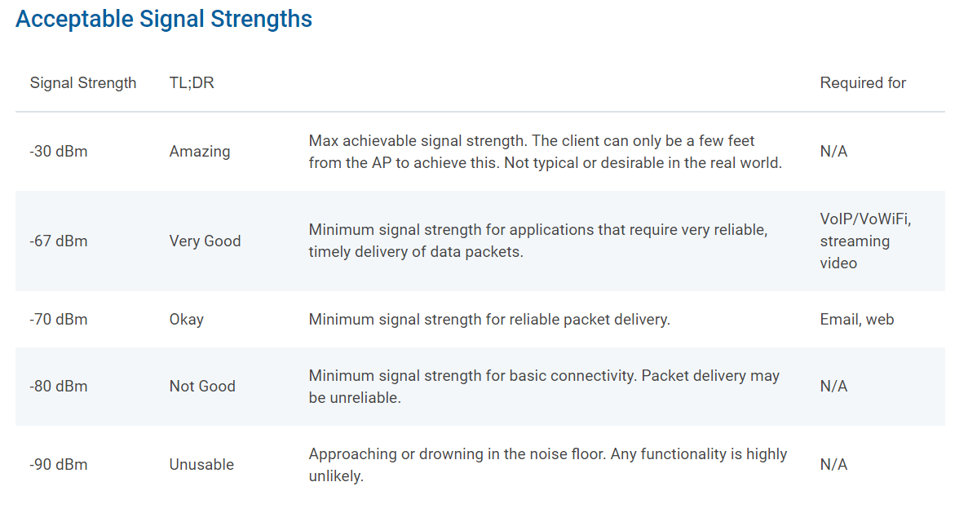
Task: Select the -90 dBm cell
Action: (x=59, y=464)
